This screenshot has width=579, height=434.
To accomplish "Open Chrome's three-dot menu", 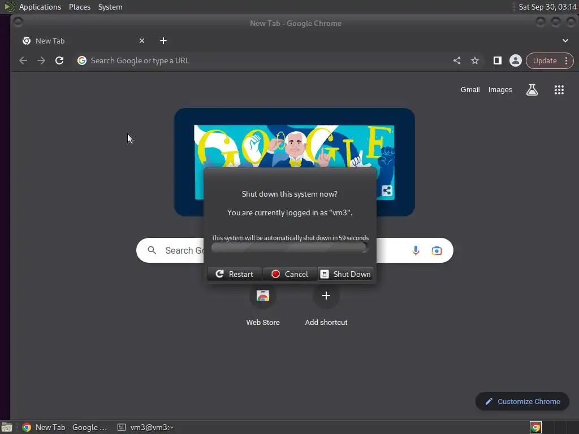I will [x=567, y=61].
